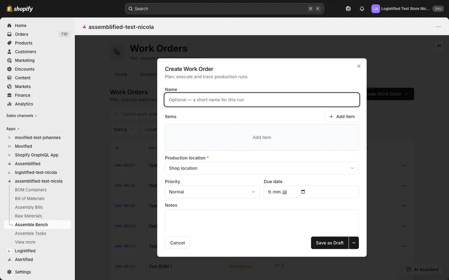Expand the Sales channels section

pos(22,116)
